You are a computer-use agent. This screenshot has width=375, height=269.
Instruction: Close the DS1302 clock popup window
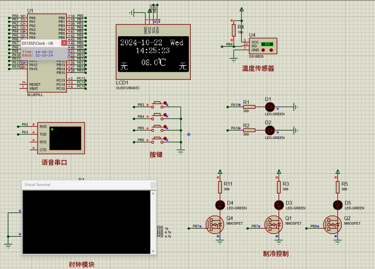pyautogui.click(x=64, y=43)
